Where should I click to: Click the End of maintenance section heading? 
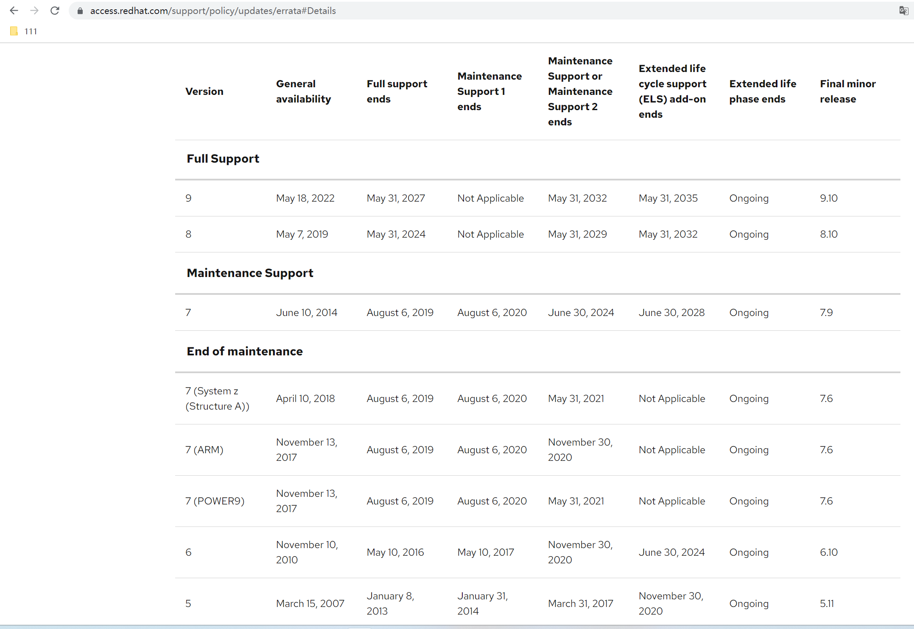click(x=245, y=352)
